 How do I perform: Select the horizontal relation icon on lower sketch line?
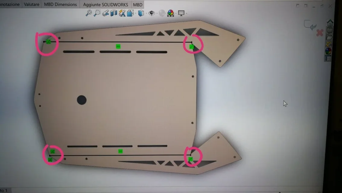[x=120, y=151]
